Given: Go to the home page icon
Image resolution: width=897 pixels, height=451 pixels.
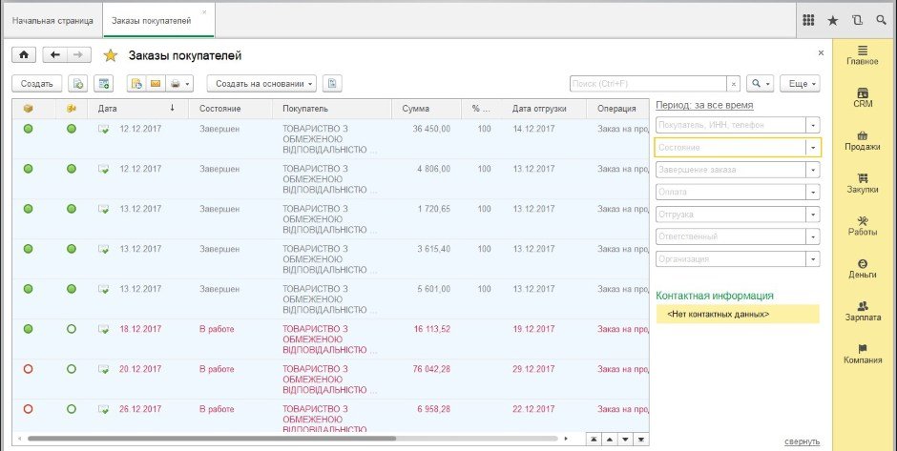Looking at the screenshot, I should coord(23,55).
